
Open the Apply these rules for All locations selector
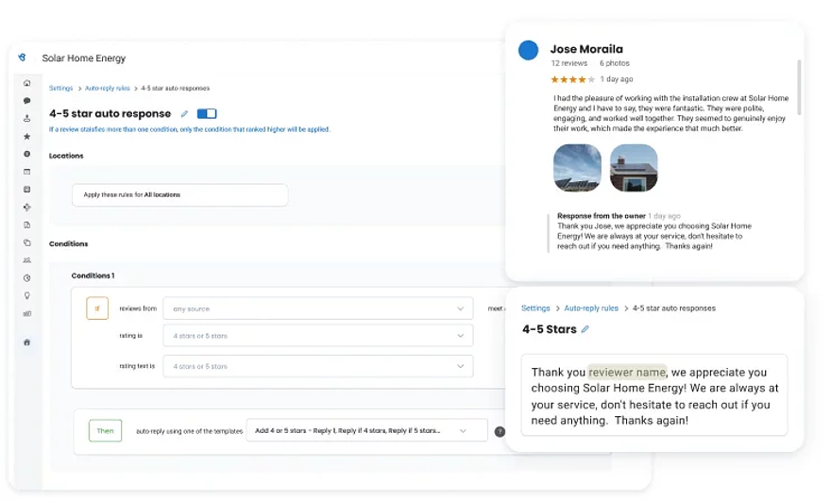(180, 195)
